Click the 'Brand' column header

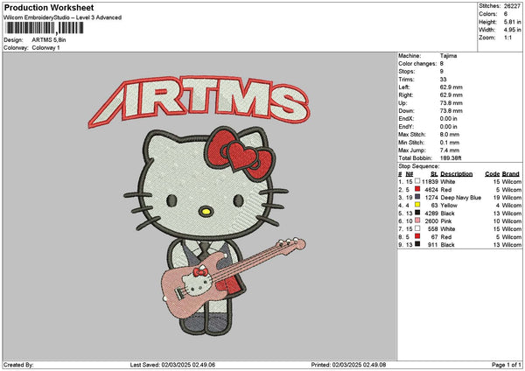[x=511, y=174]
